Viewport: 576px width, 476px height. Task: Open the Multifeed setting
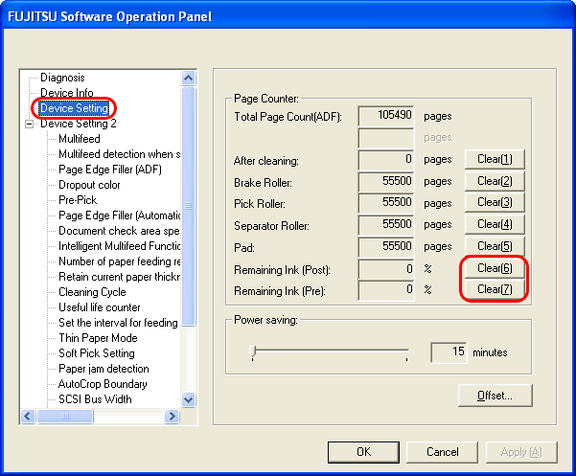tap(80, 139)
